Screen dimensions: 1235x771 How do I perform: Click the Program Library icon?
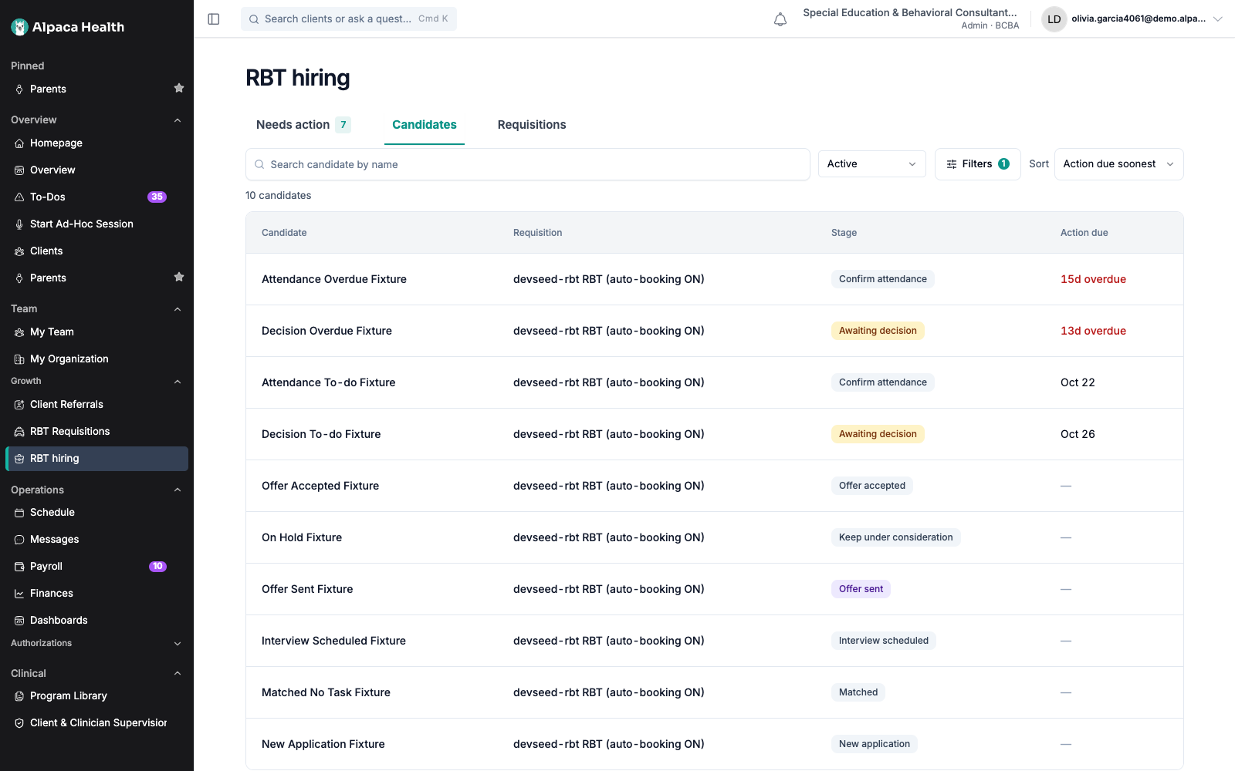pos(19,696)
